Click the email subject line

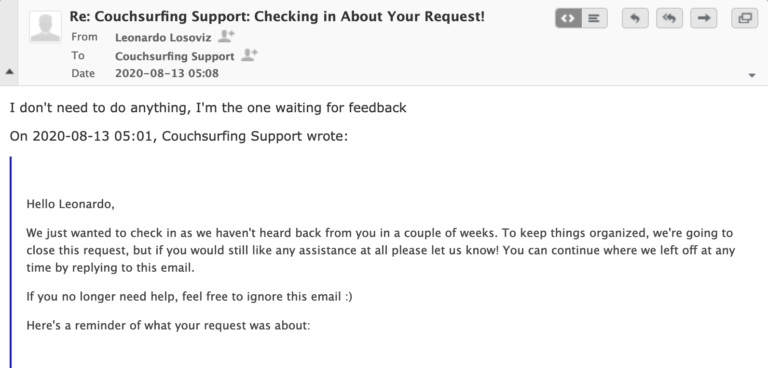(277, 17)
